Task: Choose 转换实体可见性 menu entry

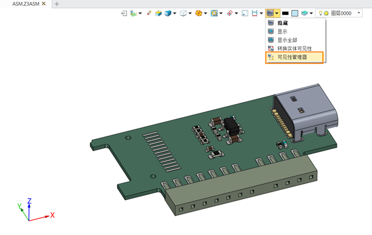Action: [295, 48]
